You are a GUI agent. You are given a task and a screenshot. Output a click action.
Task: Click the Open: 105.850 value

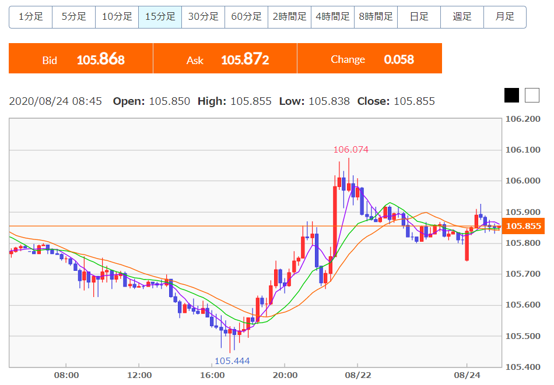click(x=152, y=101)
